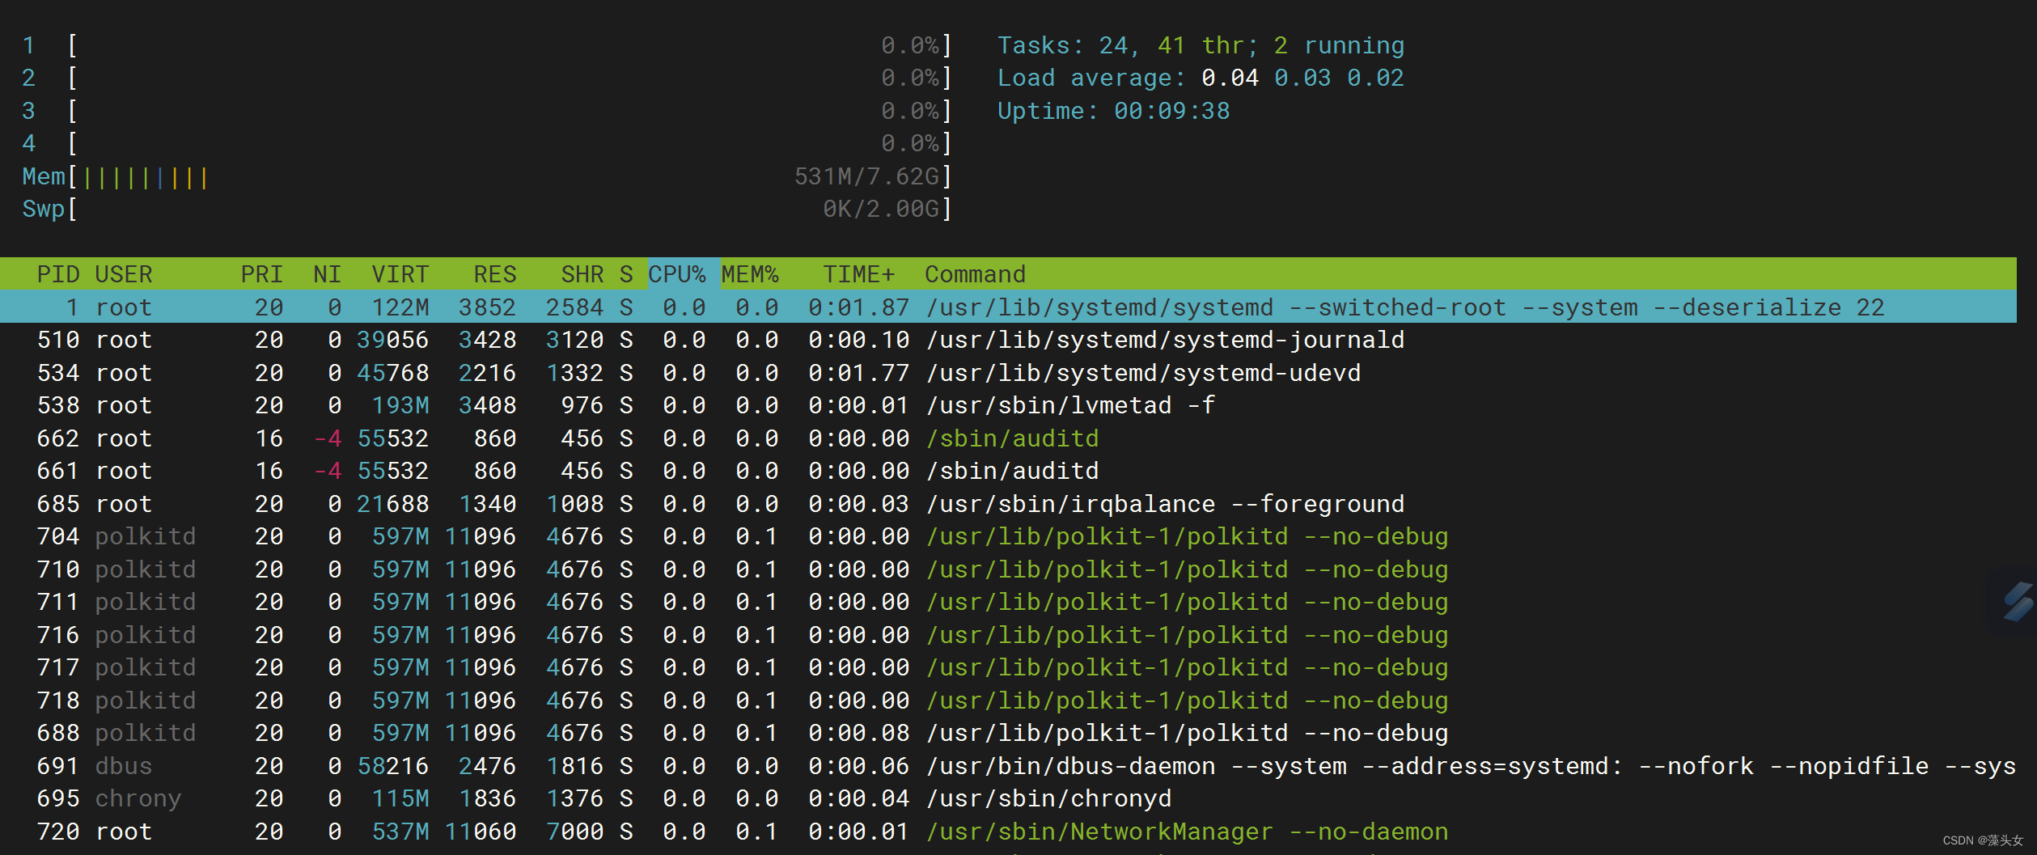Sort by RES column header

click(494, 274)
